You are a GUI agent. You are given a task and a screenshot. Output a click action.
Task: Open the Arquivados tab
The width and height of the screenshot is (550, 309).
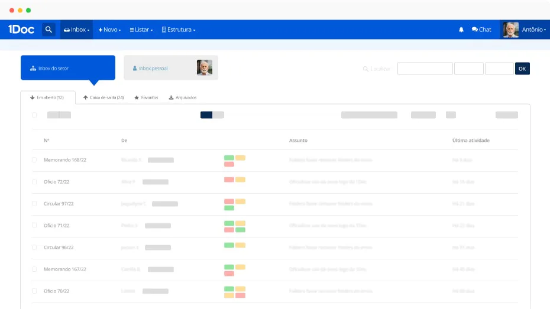click(x=183, y=97)
